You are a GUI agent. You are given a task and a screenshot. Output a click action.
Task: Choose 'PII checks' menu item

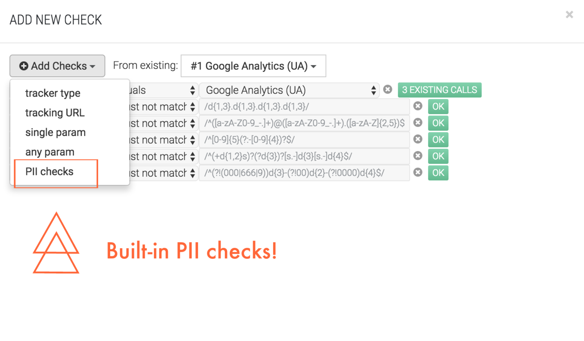(x=50, y=171)
